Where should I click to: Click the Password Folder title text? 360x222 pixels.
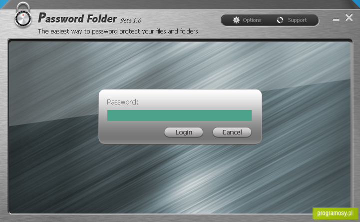coord(77,18)
